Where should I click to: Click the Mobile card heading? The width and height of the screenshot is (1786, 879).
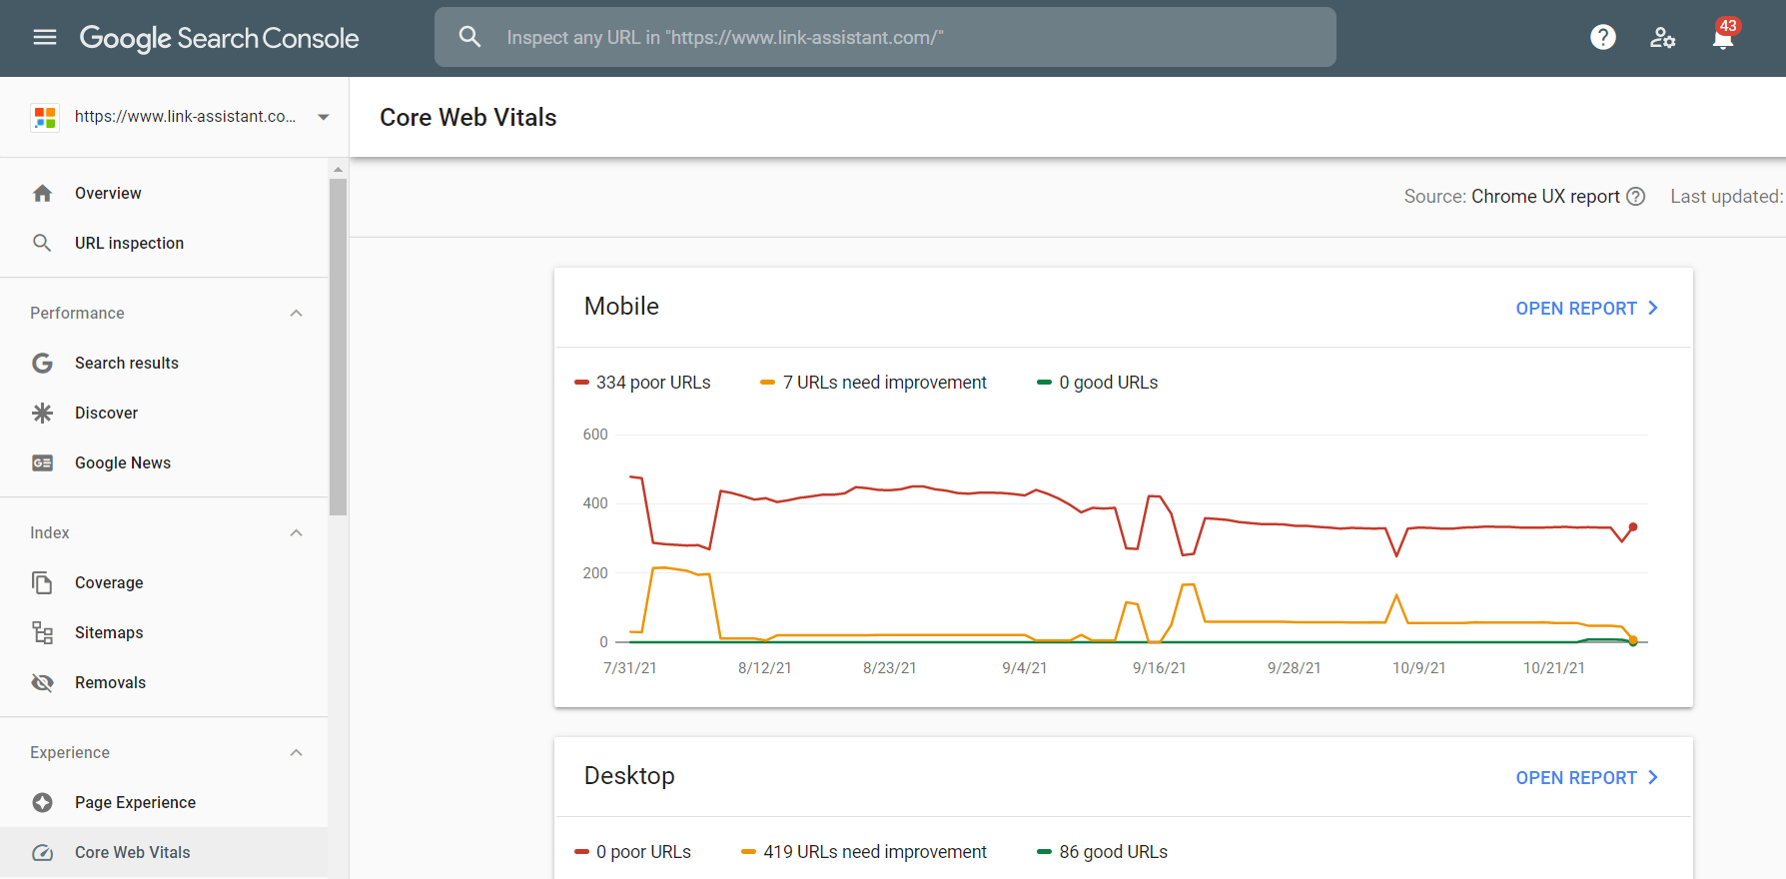coord(621,307)
